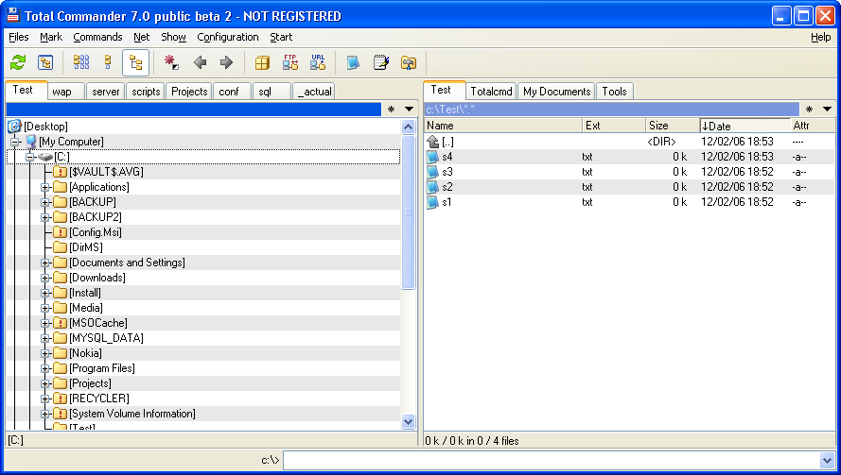Click the invert selection star icon

(x=171, y=62)
